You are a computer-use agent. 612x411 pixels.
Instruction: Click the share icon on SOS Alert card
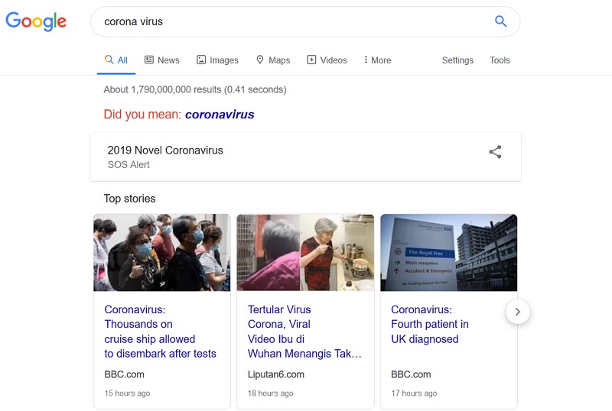[495, 151]
